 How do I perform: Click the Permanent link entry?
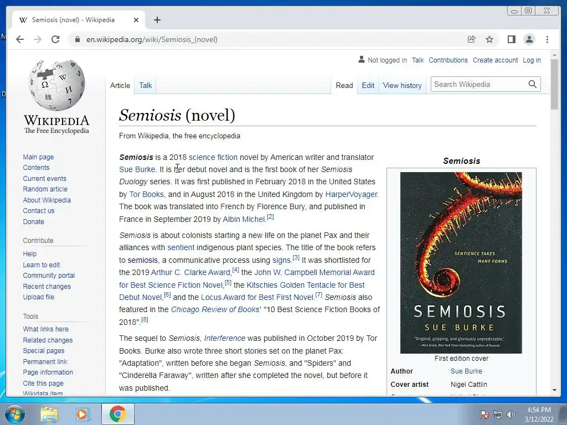pos(45,361)
